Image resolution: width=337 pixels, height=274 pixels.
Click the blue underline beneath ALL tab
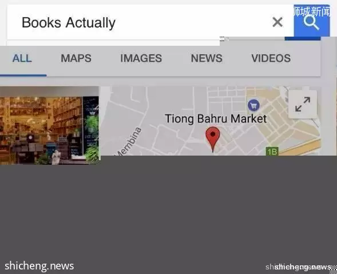click(23, 75)
